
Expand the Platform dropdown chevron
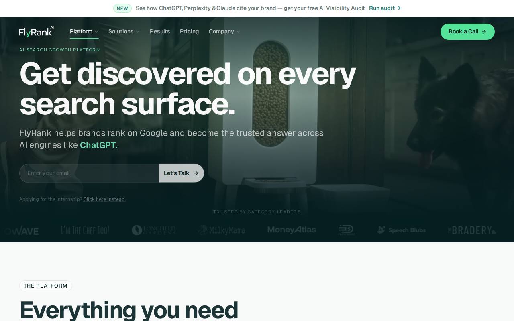pos(96,32)
